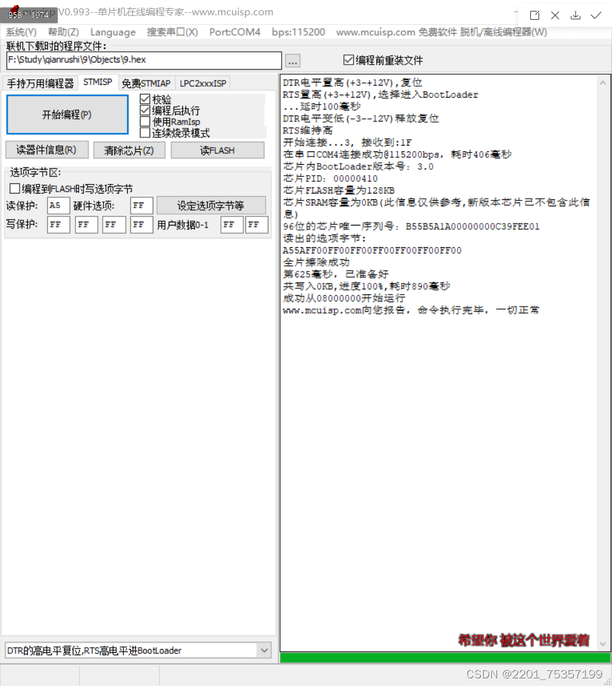Confirm the snip with the checkmark icon

(x=596, y=15)
